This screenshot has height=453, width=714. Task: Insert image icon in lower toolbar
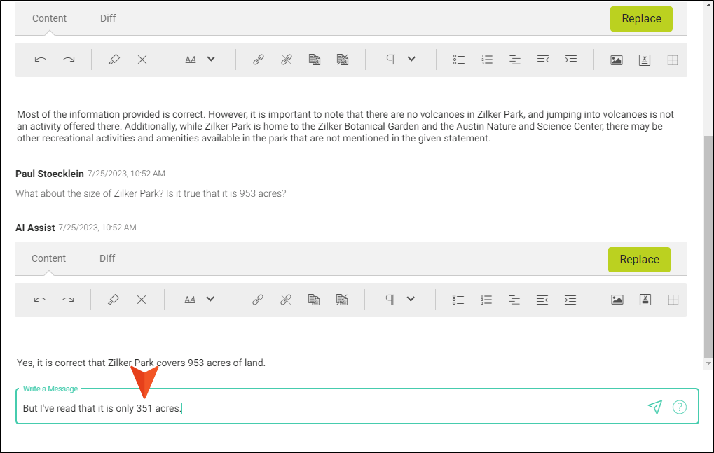(x=617, y=300)
